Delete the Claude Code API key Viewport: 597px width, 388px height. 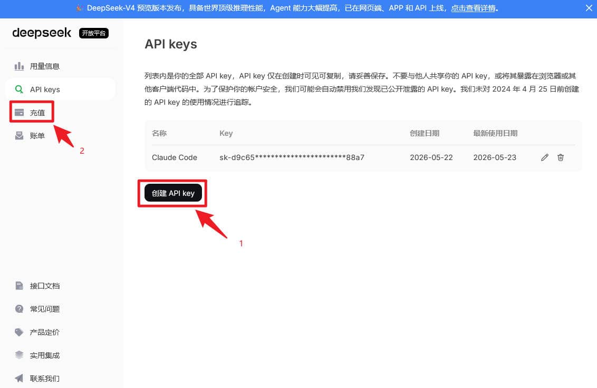pyautogui.click(x=561, y=157)
